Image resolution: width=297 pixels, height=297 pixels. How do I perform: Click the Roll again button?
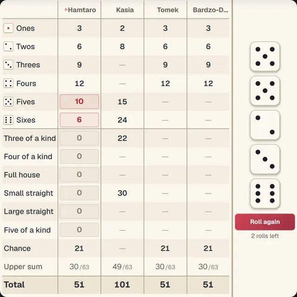coord(265,222)
